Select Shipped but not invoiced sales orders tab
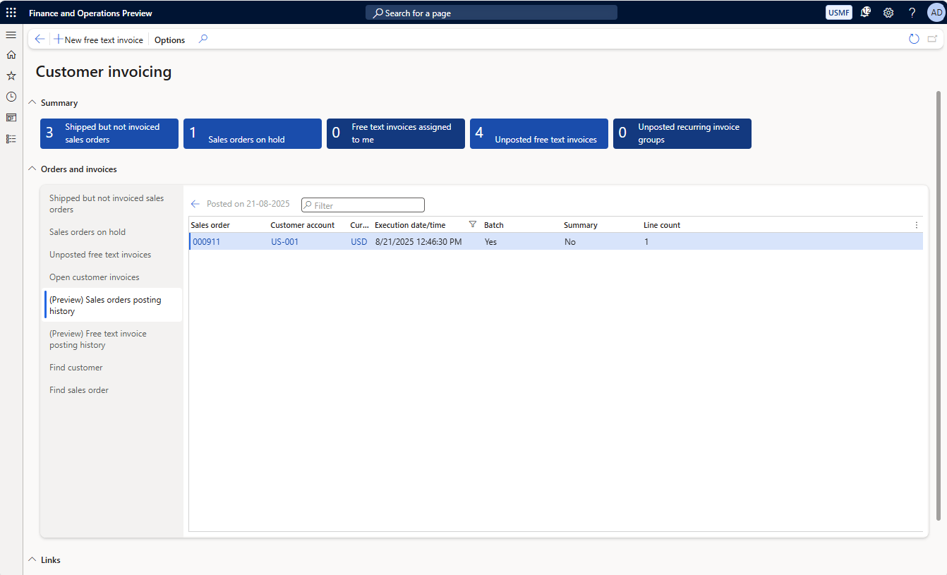 [113, 204]
